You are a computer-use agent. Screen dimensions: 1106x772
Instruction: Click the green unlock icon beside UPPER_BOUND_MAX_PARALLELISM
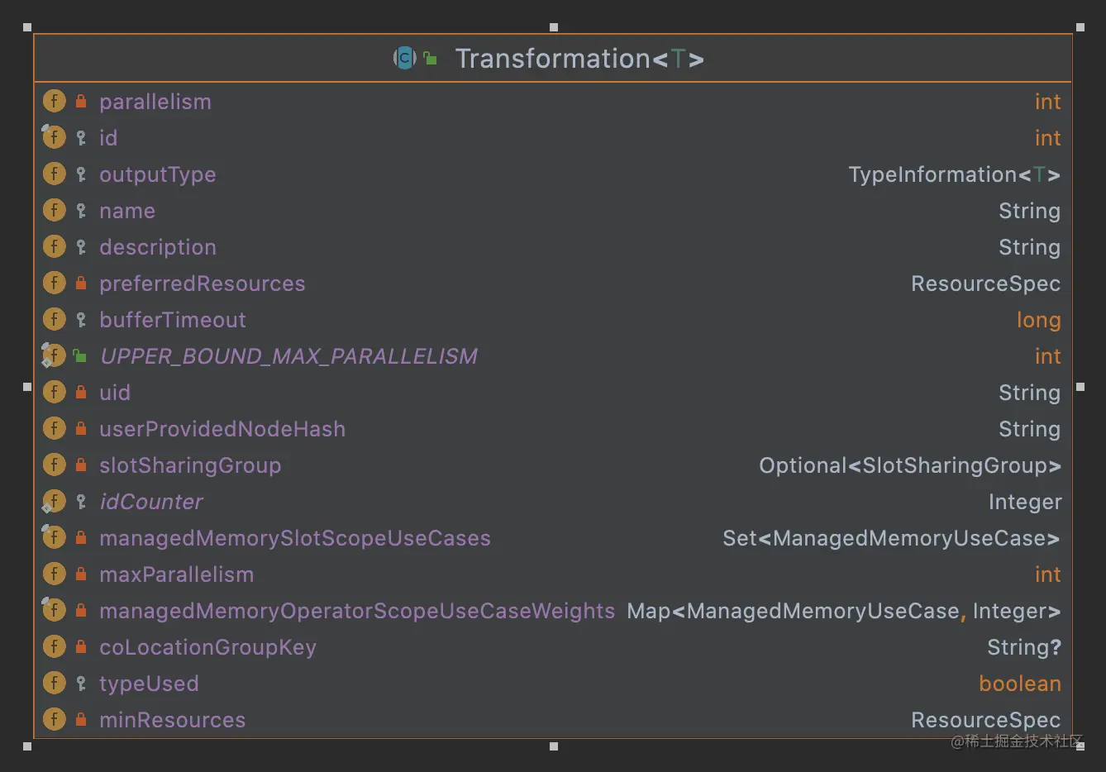[x=80, y=356]
